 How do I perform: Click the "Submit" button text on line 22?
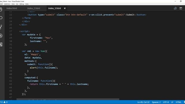point(130,15)
